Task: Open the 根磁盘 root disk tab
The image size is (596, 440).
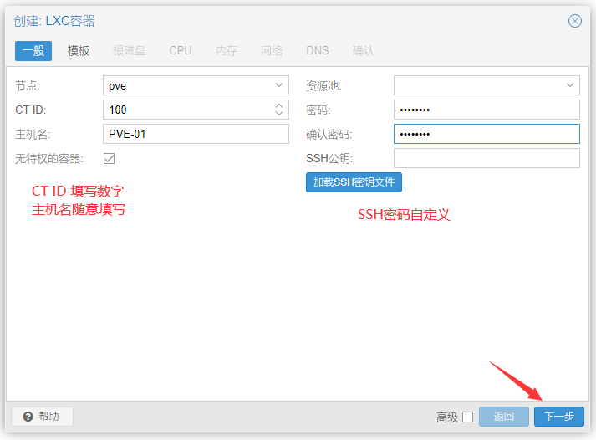Action: pyautogui.click(x=129, y=50)
